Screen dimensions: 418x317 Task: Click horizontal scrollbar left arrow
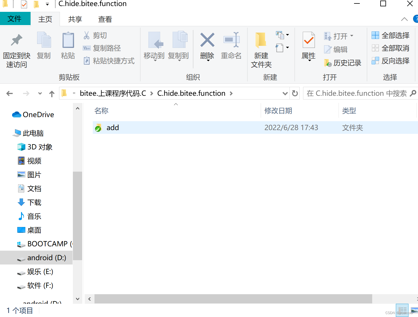[90, 299]
